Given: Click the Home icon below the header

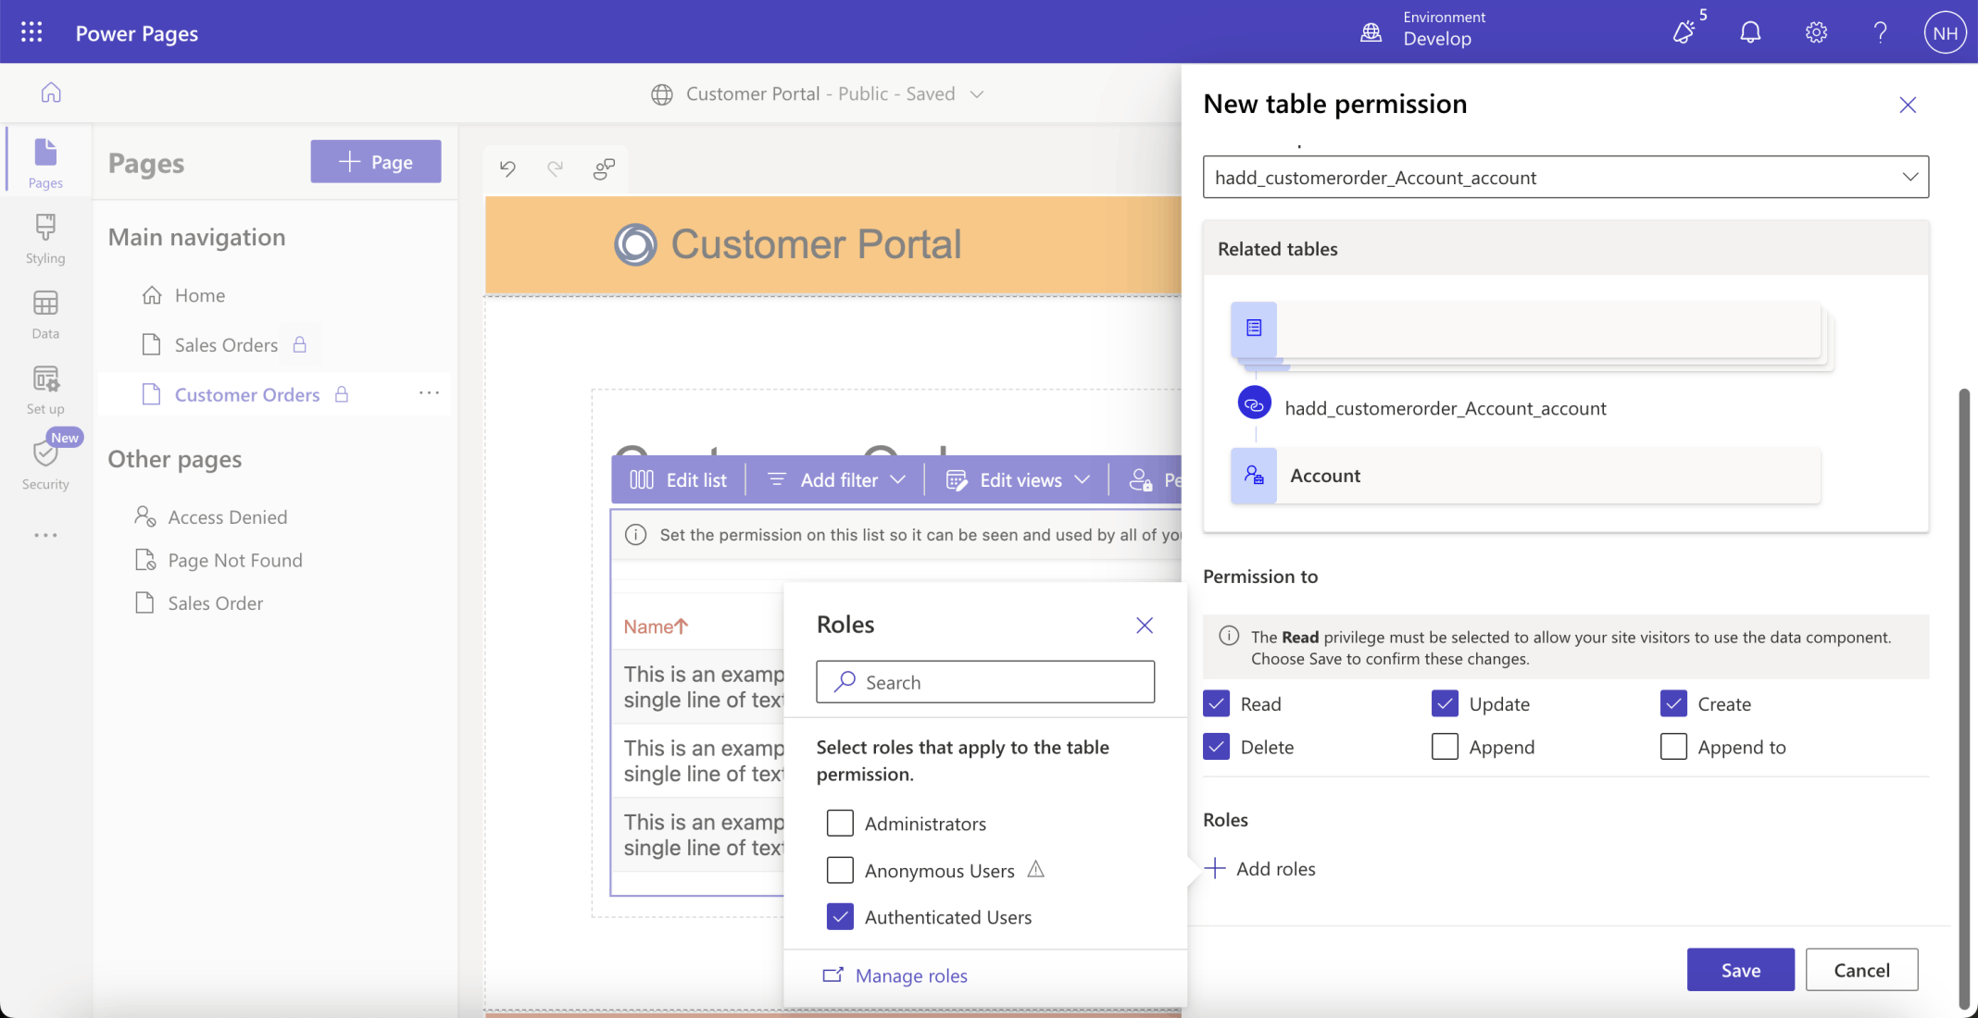Looking at the screenshot, I should coord(51,93).
